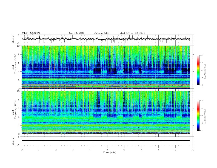Click the ch.1 "Frequency (kHz)" axis label
This screenshot has height=168, width=217.
15,64
